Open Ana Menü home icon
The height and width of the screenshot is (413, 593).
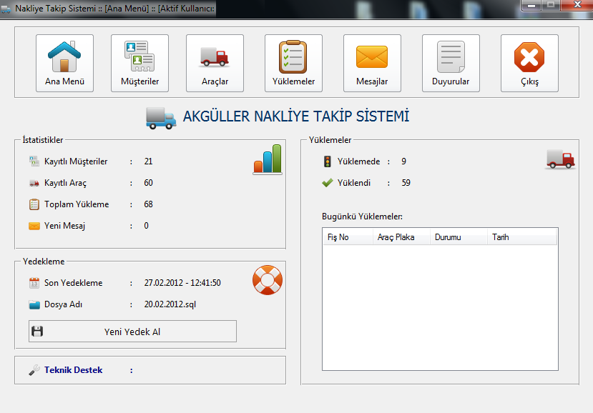[x=64, y=63]
